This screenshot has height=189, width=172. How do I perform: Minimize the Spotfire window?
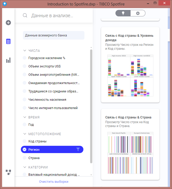[x=148, y=3]
